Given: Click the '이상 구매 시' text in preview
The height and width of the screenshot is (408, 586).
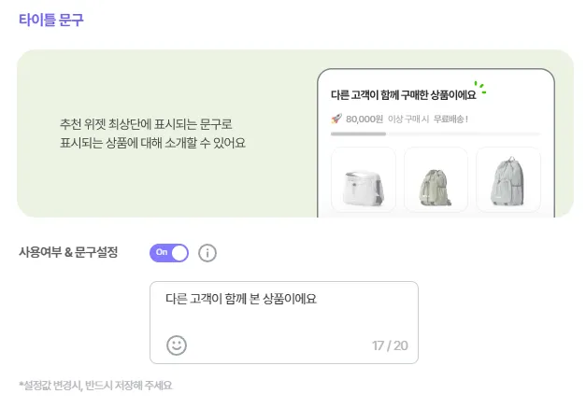Looking at the screenshot, I should coord(409,119).
